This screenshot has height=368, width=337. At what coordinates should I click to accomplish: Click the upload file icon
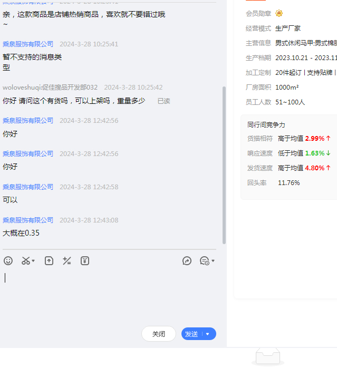pos(49,261)
